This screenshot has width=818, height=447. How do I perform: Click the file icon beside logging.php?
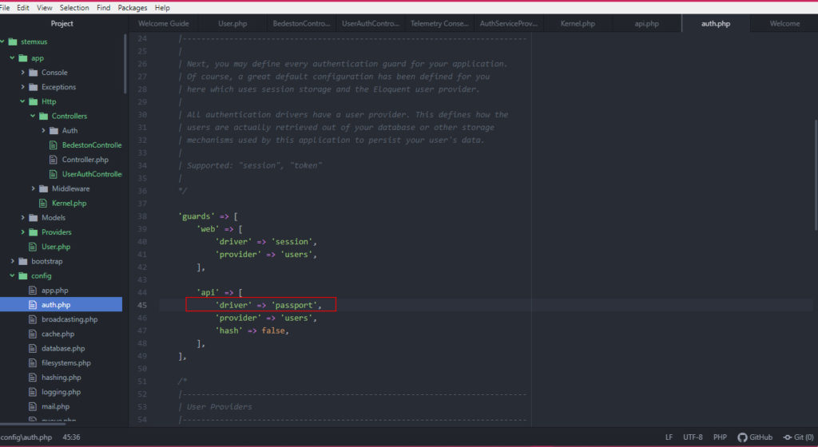(34, 392)
